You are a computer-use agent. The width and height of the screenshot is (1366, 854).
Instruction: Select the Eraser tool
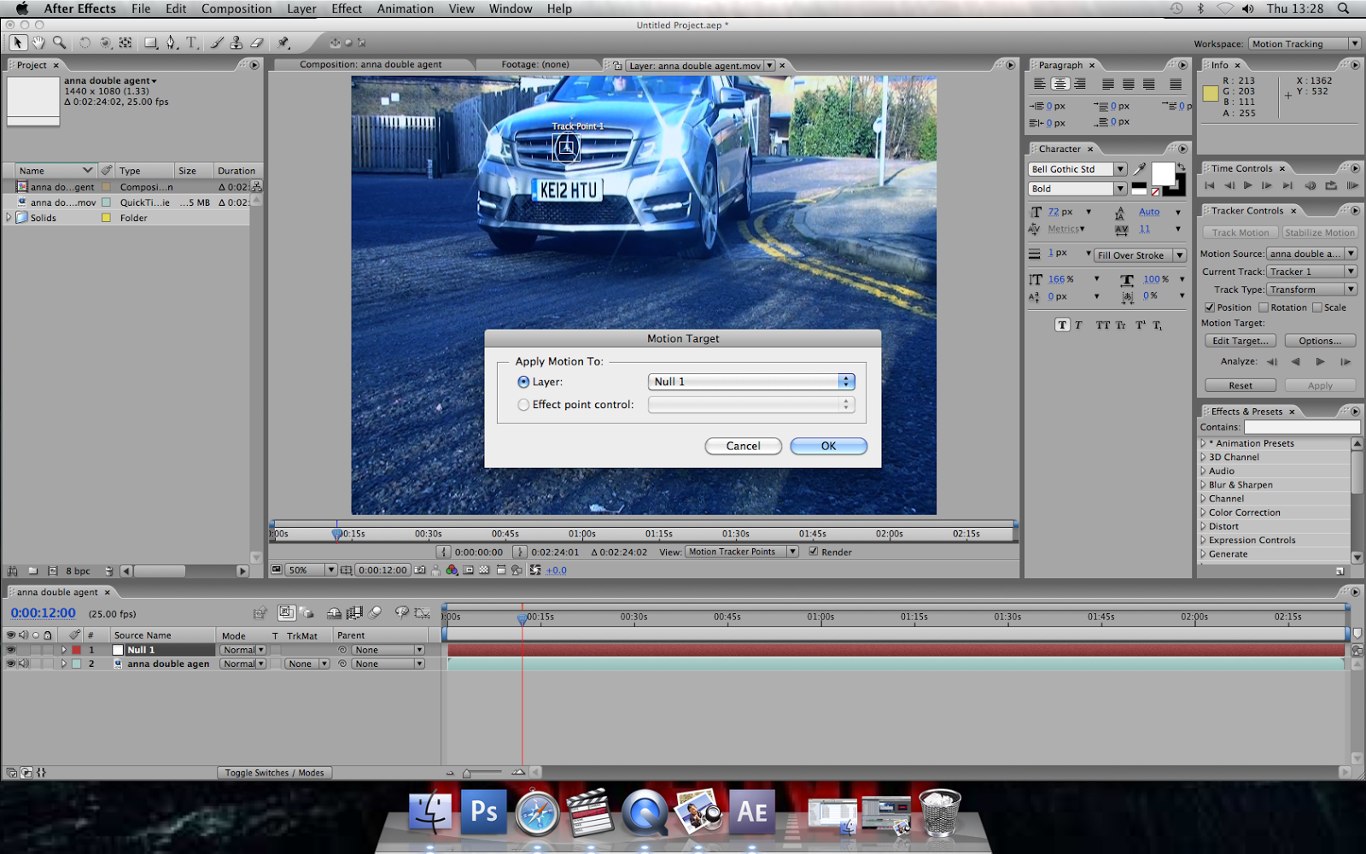pos(256,43)
